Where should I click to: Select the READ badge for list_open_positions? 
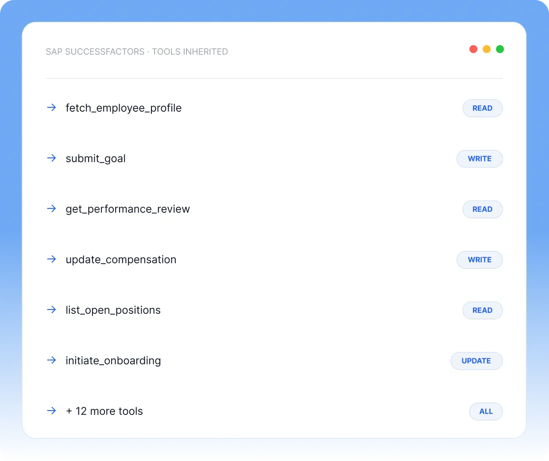pos(483,310)
